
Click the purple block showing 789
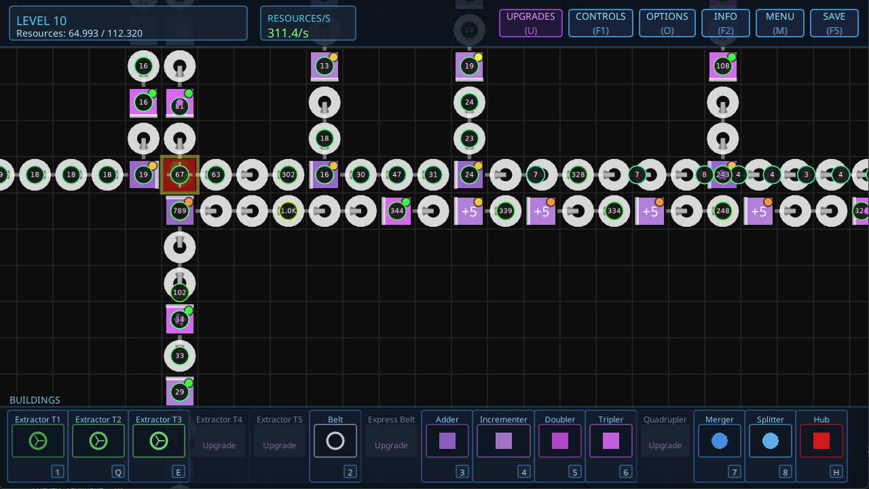tap(180, 211)
